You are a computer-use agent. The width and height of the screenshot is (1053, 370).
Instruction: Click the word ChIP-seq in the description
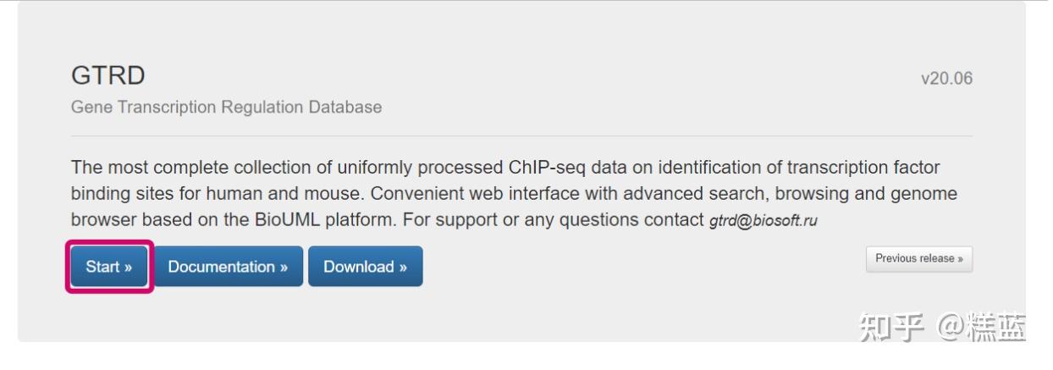pos(548,168)
